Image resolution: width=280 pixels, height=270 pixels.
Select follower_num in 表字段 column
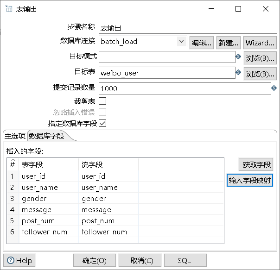tap(49, 232)
